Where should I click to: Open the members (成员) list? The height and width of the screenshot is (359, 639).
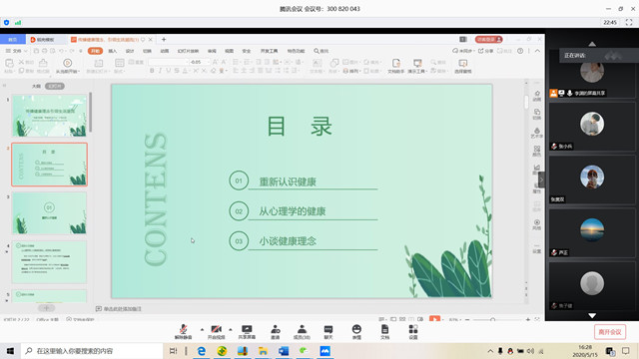[x=302, y=331]
